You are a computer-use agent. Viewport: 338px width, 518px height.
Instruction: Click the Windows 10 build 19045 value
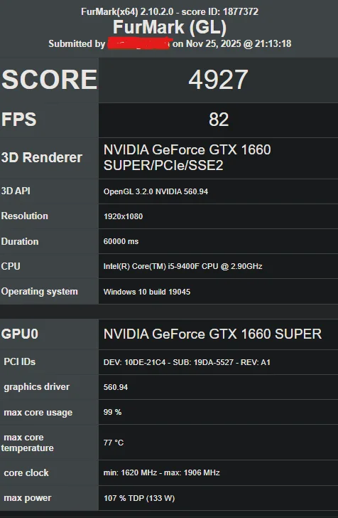(x=147, y=292)
